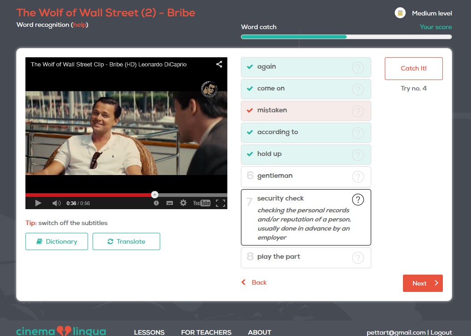Enter fullscreen mode on video player

click(220, 203)
